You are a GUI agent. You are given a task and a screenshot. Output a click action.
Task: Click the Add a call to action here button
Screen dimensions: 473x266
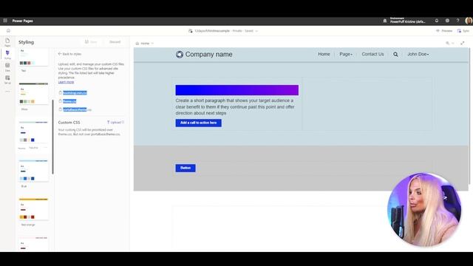[199, 123]
